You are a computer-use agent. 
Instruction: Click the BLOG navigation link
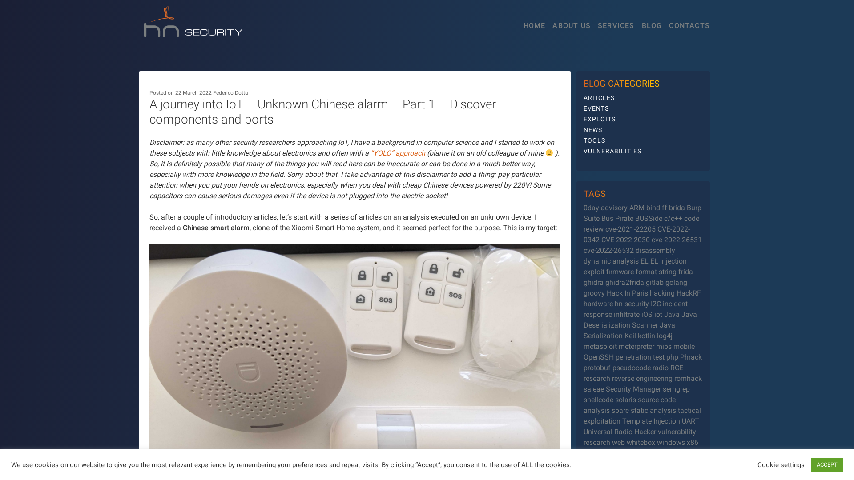click(x=651, y=25)
